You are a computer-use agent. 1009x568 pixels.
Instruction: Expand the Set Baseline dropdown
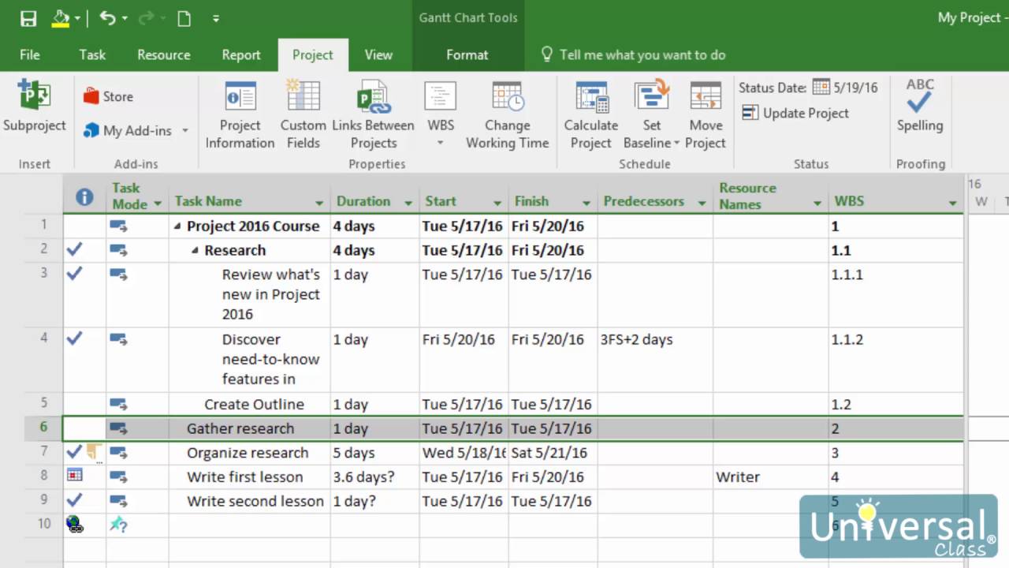click(x=676, y=144)
